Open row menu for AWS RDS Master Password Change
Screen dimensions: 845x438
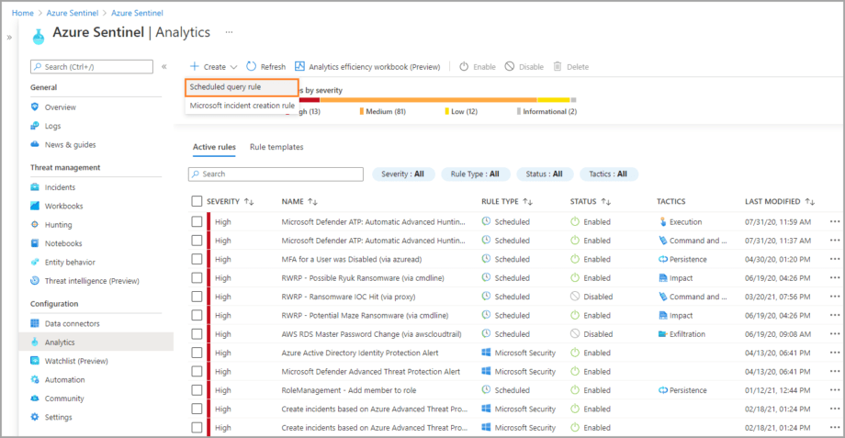[x=835, y=334]
